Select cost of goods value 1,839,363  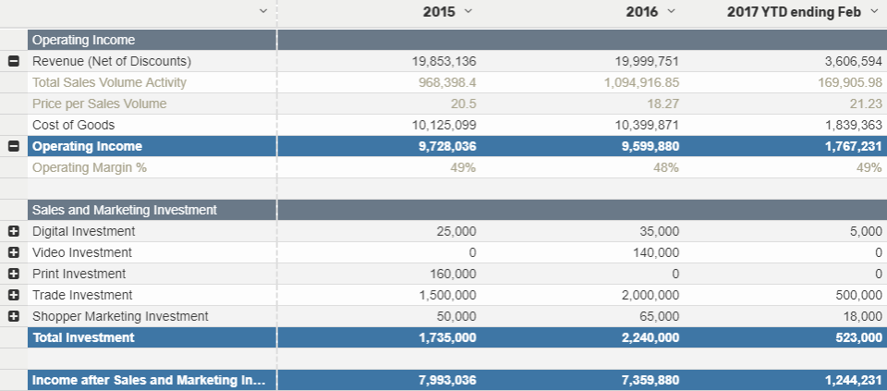click(x=854, y=125)
